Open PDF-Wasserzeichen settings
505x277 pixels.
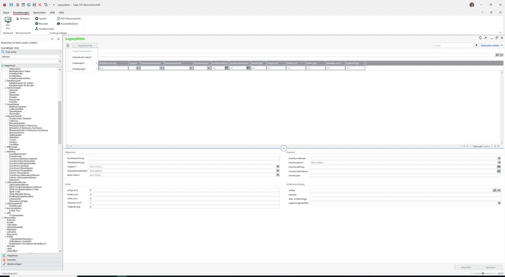point(69,18)
